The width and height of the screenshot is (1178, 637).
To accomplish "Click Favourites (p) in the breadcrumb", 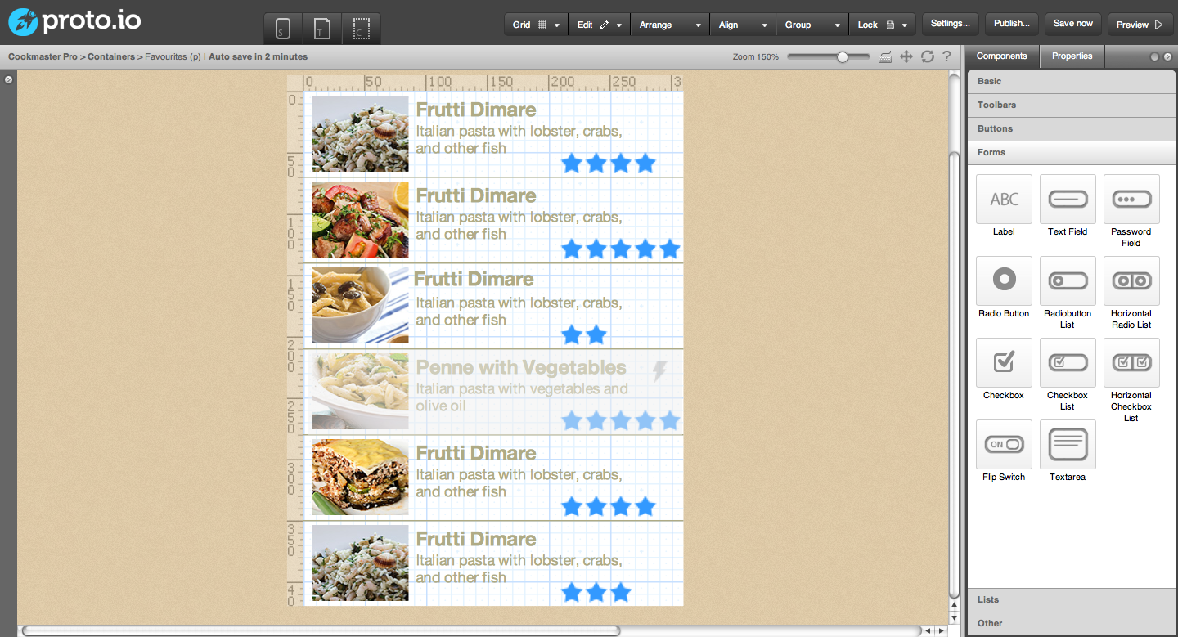I will [x=172, y=57].
